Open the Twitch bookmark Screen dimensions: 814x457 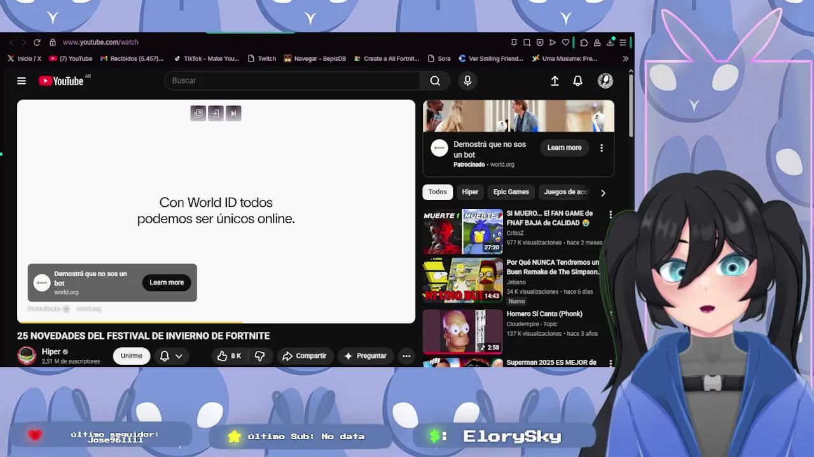tap(262, 58)
